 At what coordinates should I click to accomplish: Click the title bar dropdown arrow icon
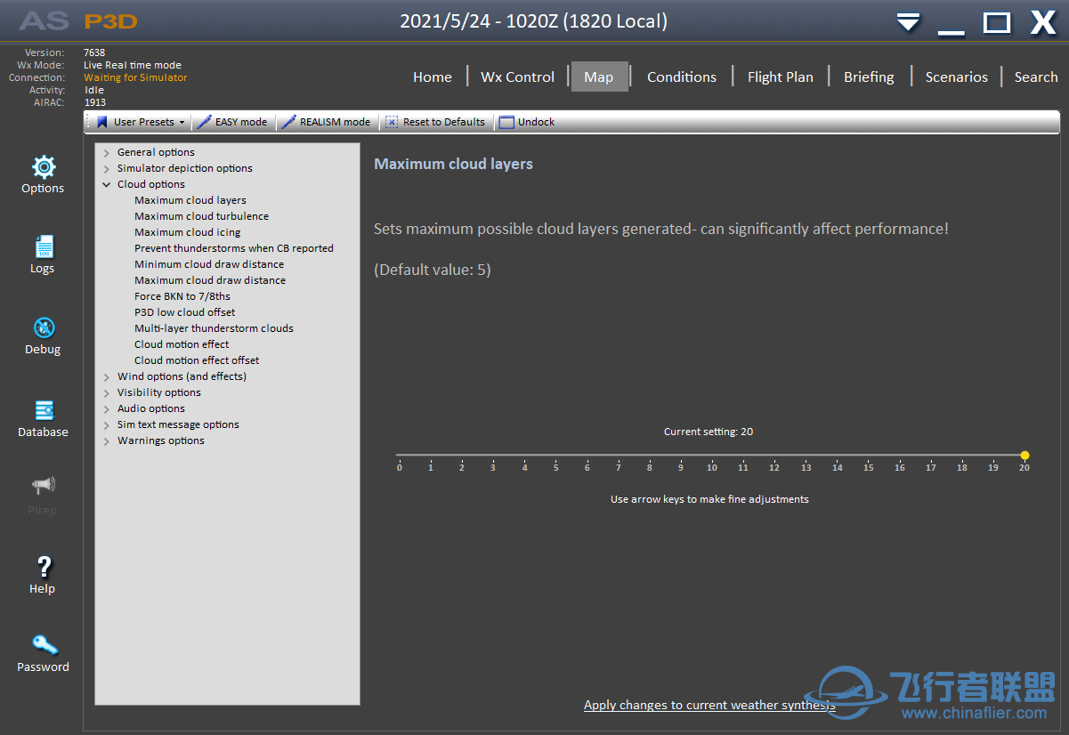coord(908,22)
